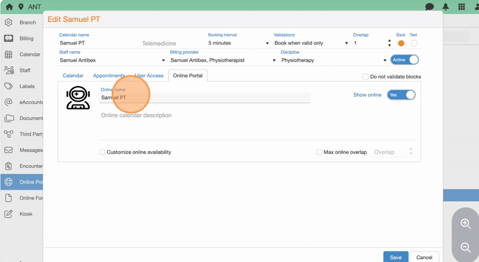
Task: Expand the Discipline dropdown
Action: (x=334, y=60)
